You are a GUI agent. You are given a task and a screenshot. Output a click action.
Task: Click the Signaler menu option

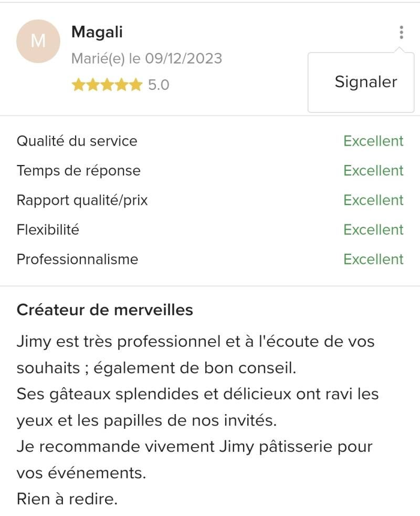(x=366, y=82)
